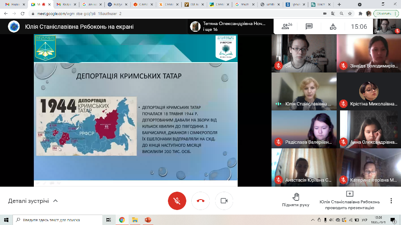Click the Windows taskbar search box

[x=58, y=220]
